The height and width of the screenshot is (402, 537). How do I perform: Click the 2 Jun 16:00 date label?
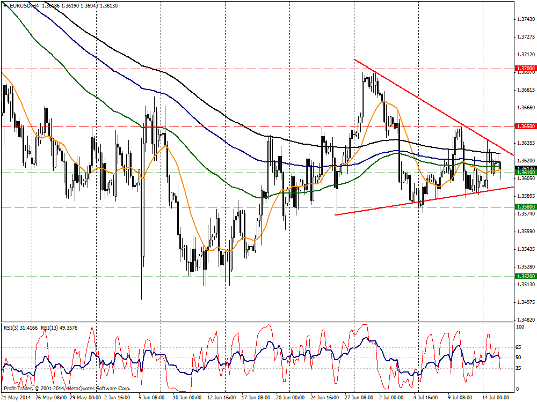point(117,398)
